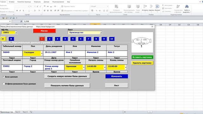The image size is (203, 114).
Task: Click the insert new sheet tab icon
Action: tap(31, 112)
